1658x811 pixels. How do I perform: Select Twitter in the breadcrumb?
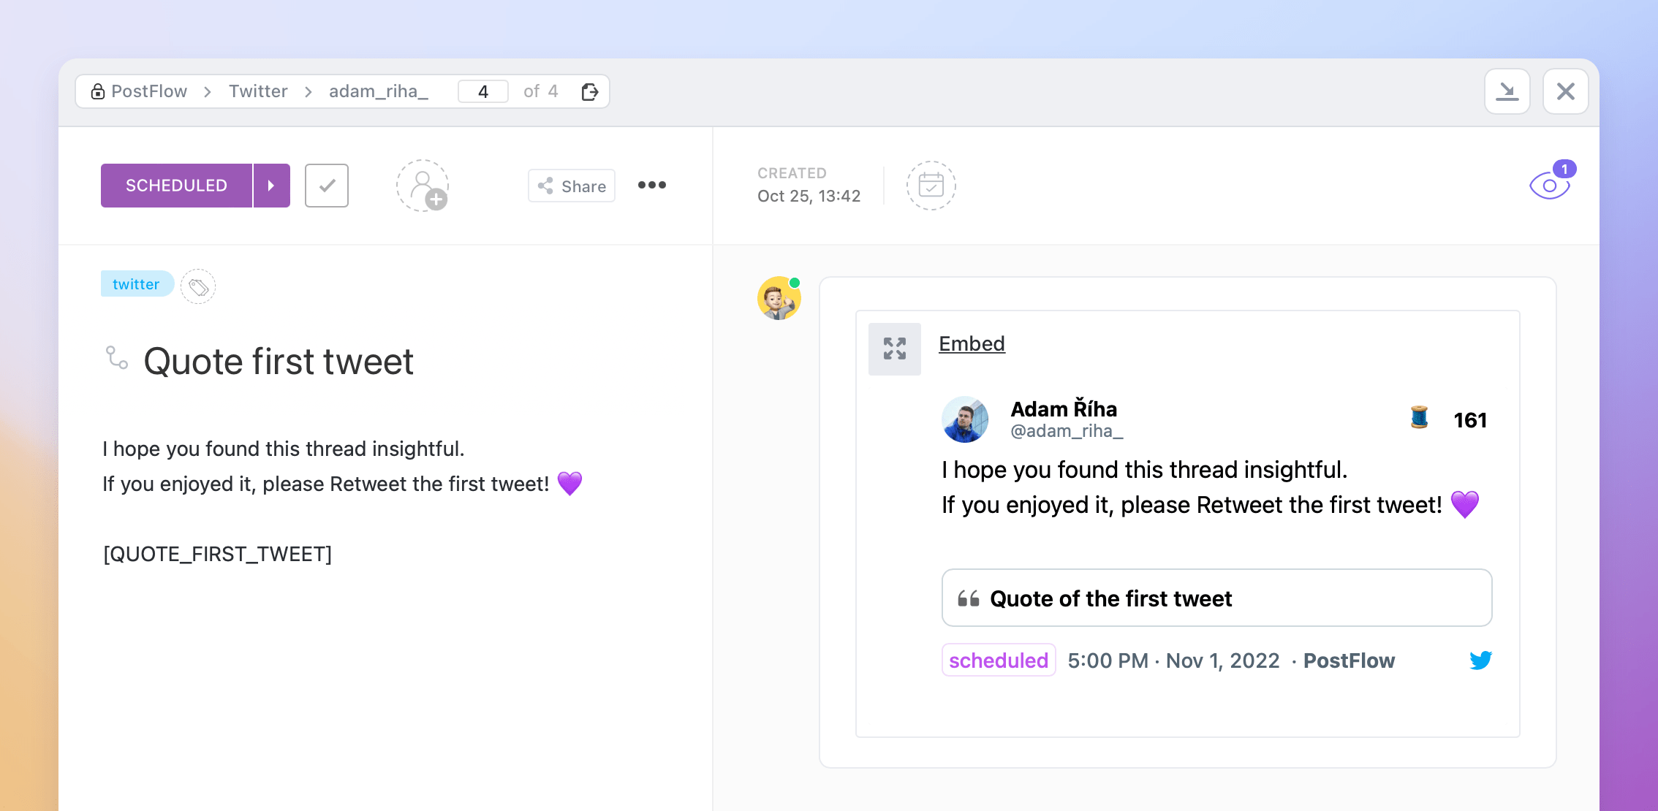coord(257,91)
